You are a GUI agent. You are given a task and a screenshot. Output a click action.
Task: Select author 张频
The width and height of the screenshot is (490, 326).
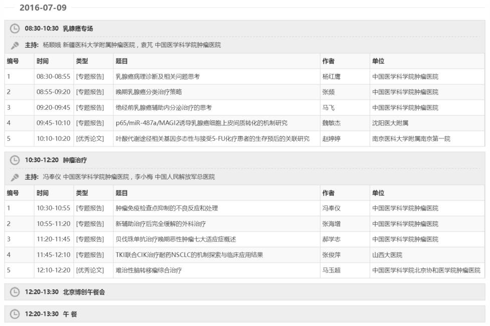point(329,92)
